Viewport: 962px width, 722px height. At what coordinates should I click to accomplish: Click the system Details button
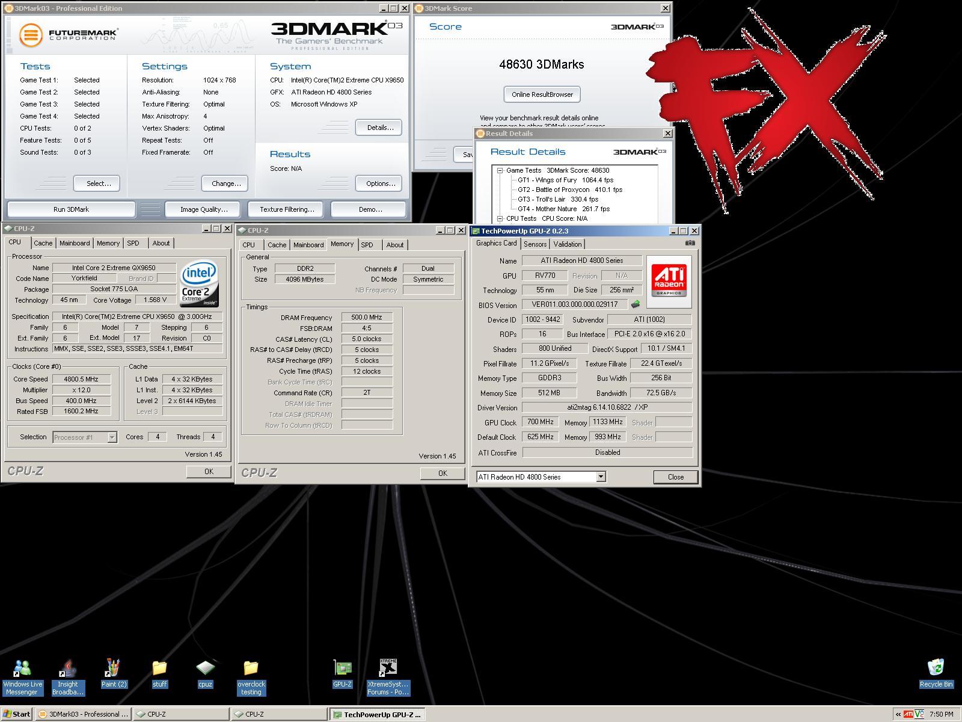pyautogui.click(x=380, y=128)
